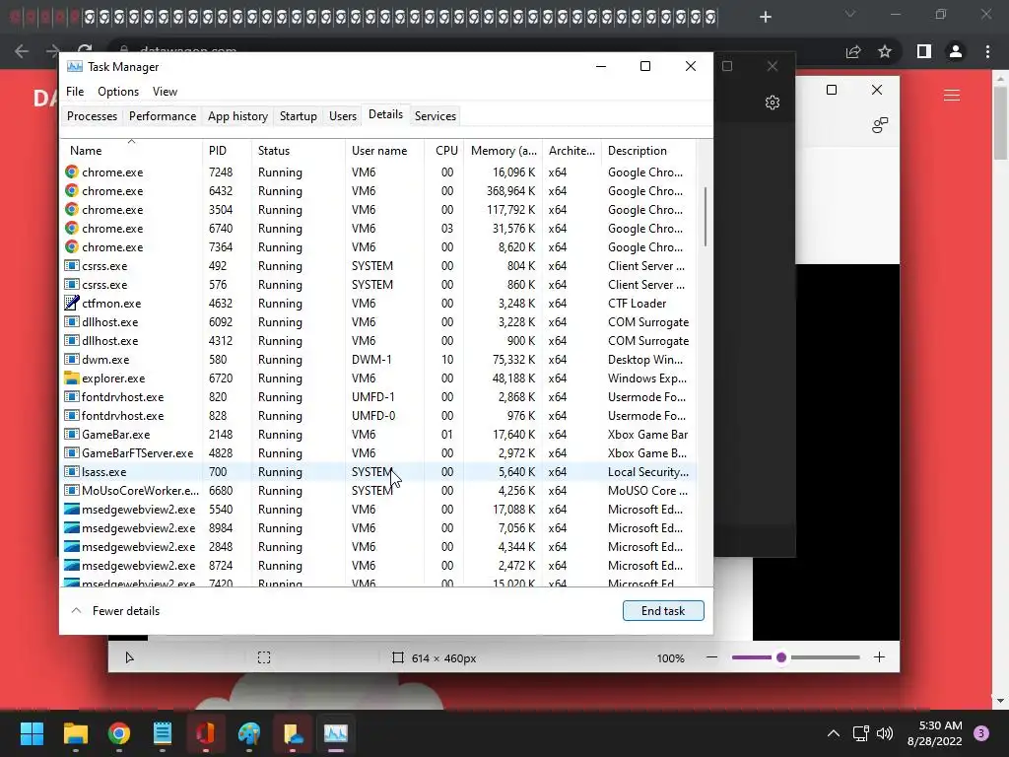Viewport: 1009px width, 757px height.
Task: Select the MoUsoCoreWorker.exe process icon
Action: [71, 490]
